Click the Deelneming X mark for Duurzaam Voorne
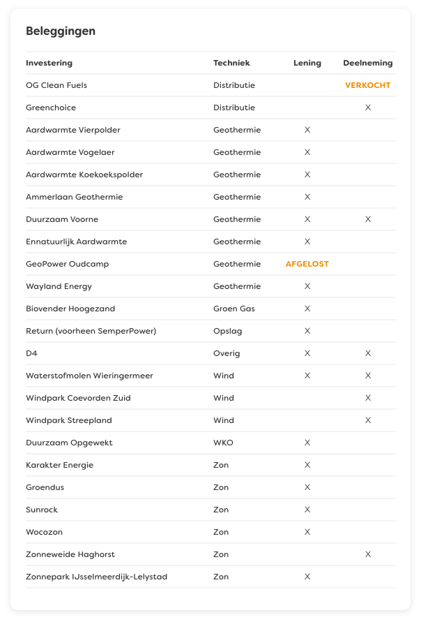Viewport: 421px width, 622px height. point(368,219)
